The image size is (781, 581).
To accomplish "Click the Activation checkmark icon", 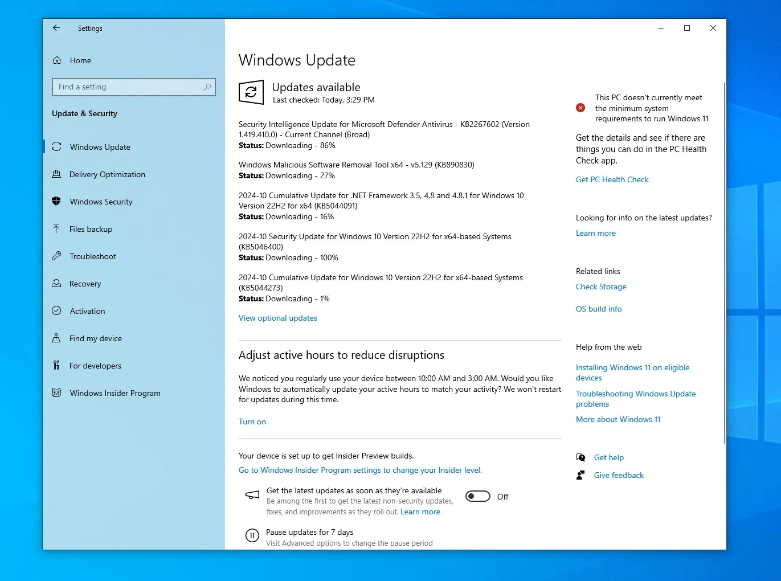I will click(56, 310).
